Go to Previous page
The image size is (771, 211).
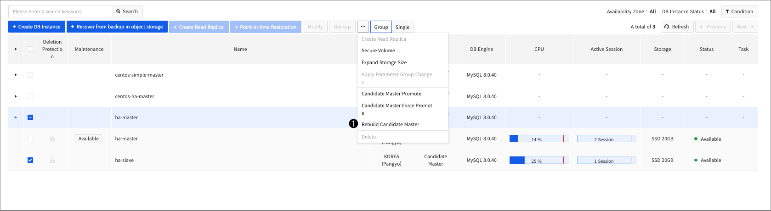713,27
